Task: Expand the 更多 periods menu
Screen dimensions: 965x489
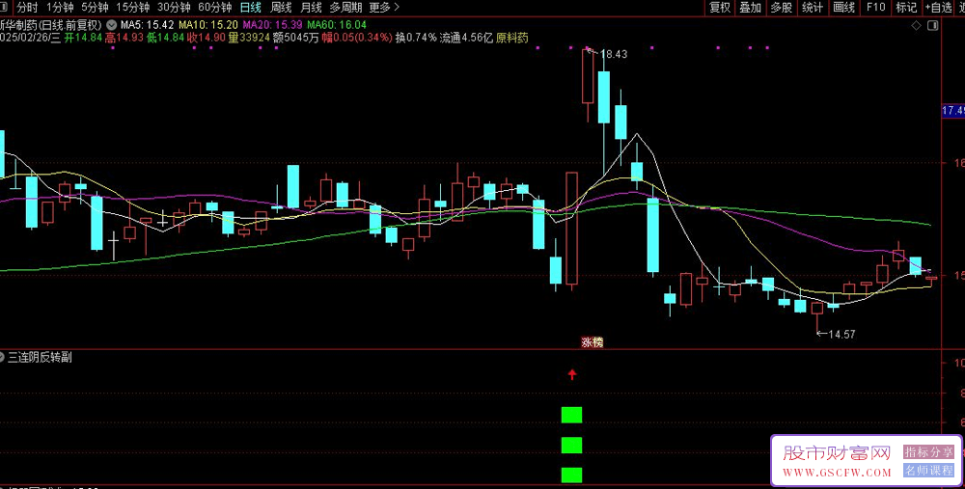Action: 384,8
